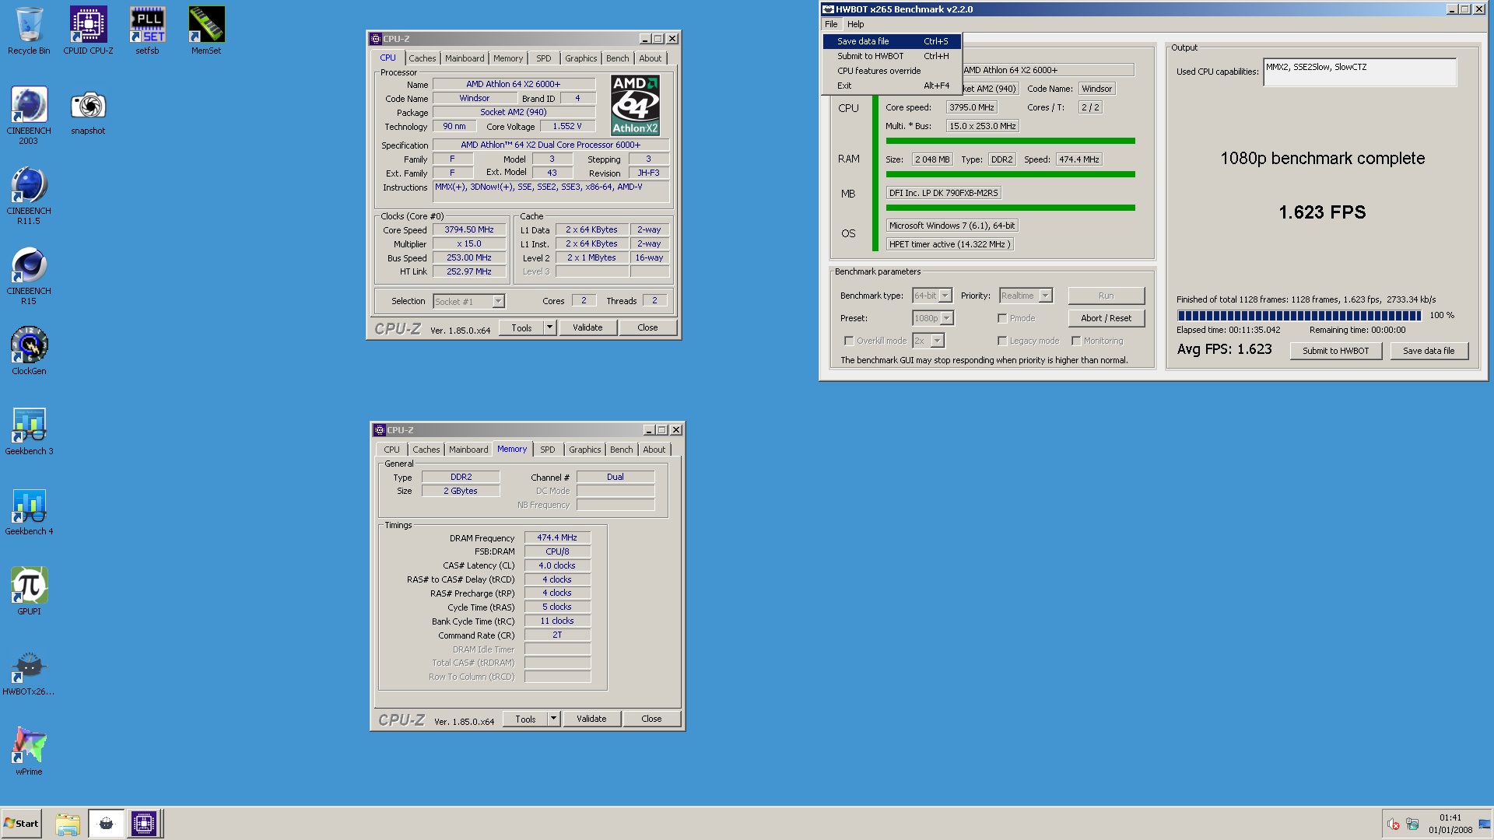
Task: Click the DRAM Frequency 474.4 MHz value
Action: point(557,537)
